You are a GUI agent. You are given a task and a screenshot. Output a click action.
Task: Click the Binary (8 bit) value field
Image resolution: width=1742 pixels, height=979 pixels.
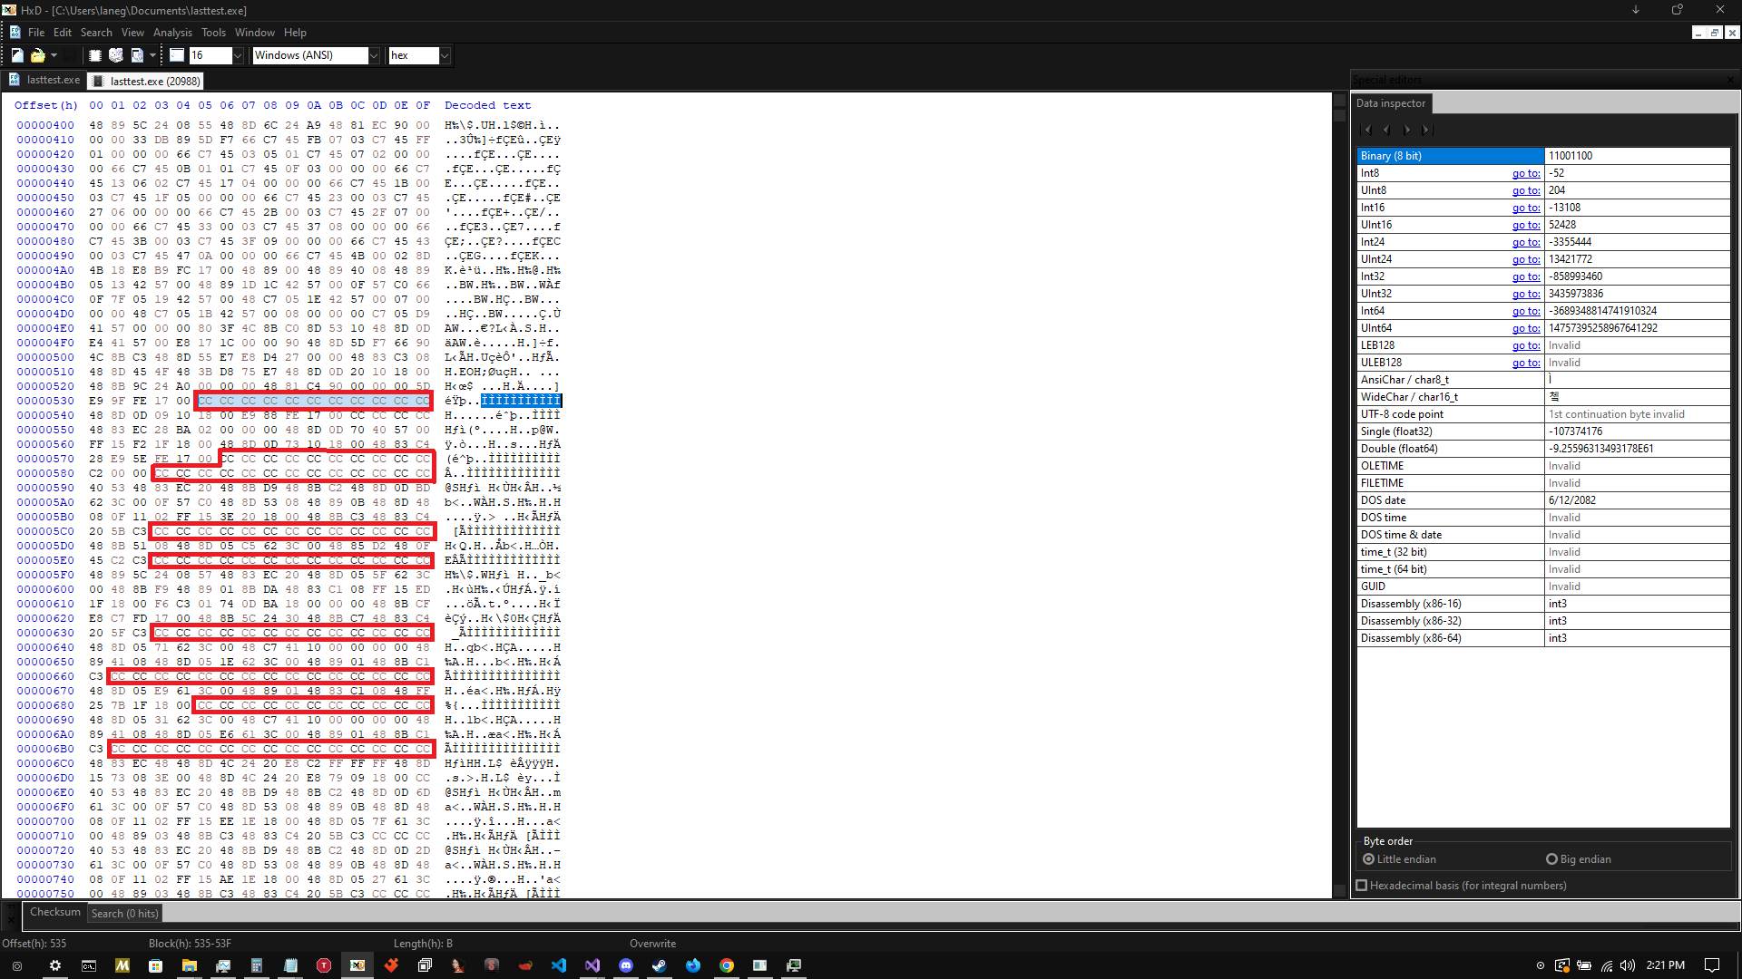tap(1636, 156)
